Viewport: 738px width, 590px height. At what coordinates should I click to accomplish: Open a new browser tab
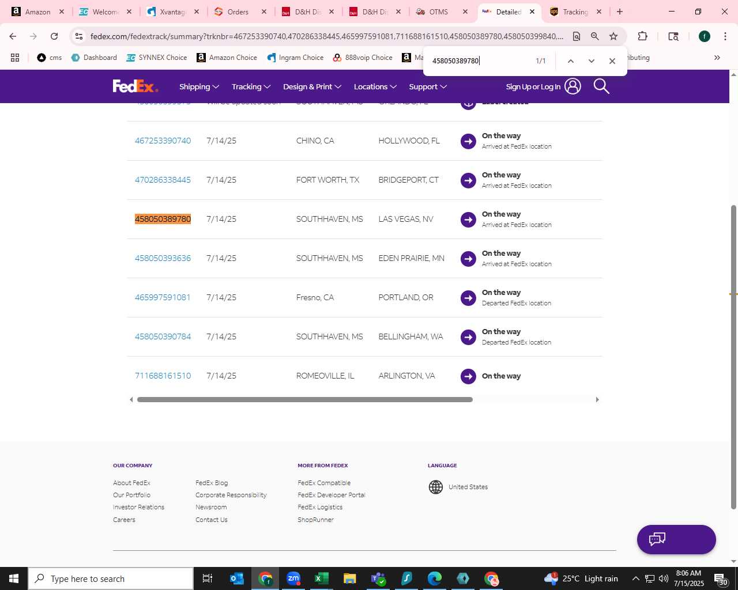tap(620, 12)
